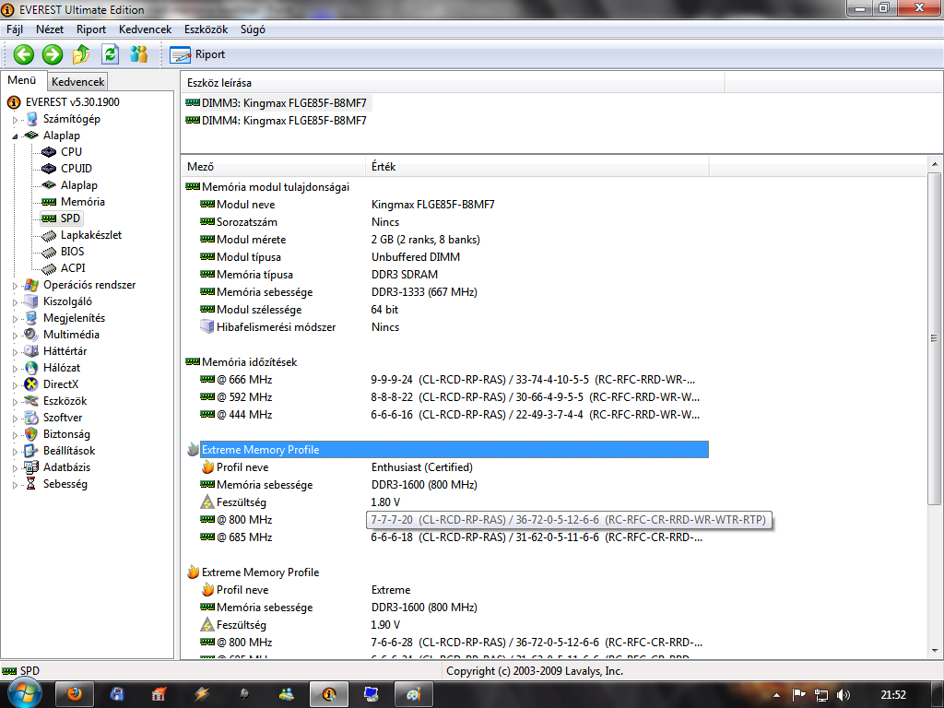Click the volume speaker tray icon
Screen dimensions: 944x708
click(x=844, y=695)
